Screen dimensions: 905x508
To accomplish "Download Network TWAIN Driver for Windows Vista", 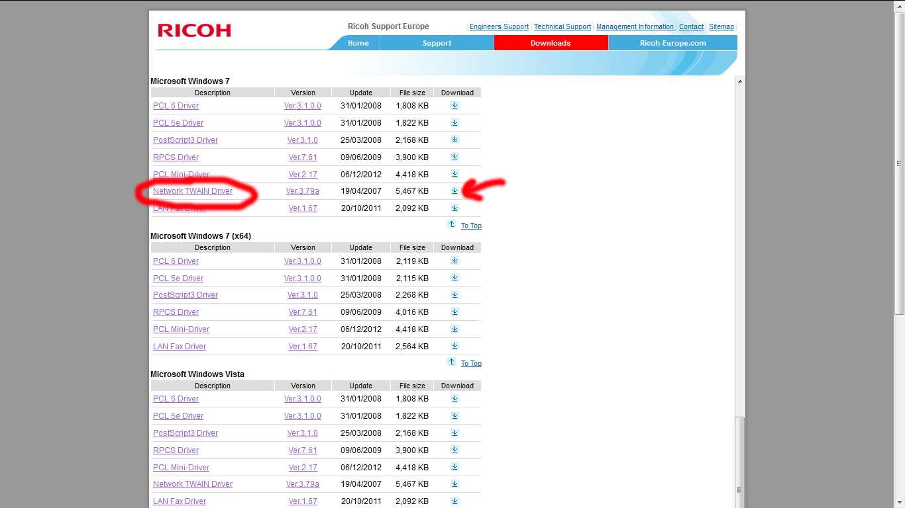I will pyautogui.click(x=454, y=484).
